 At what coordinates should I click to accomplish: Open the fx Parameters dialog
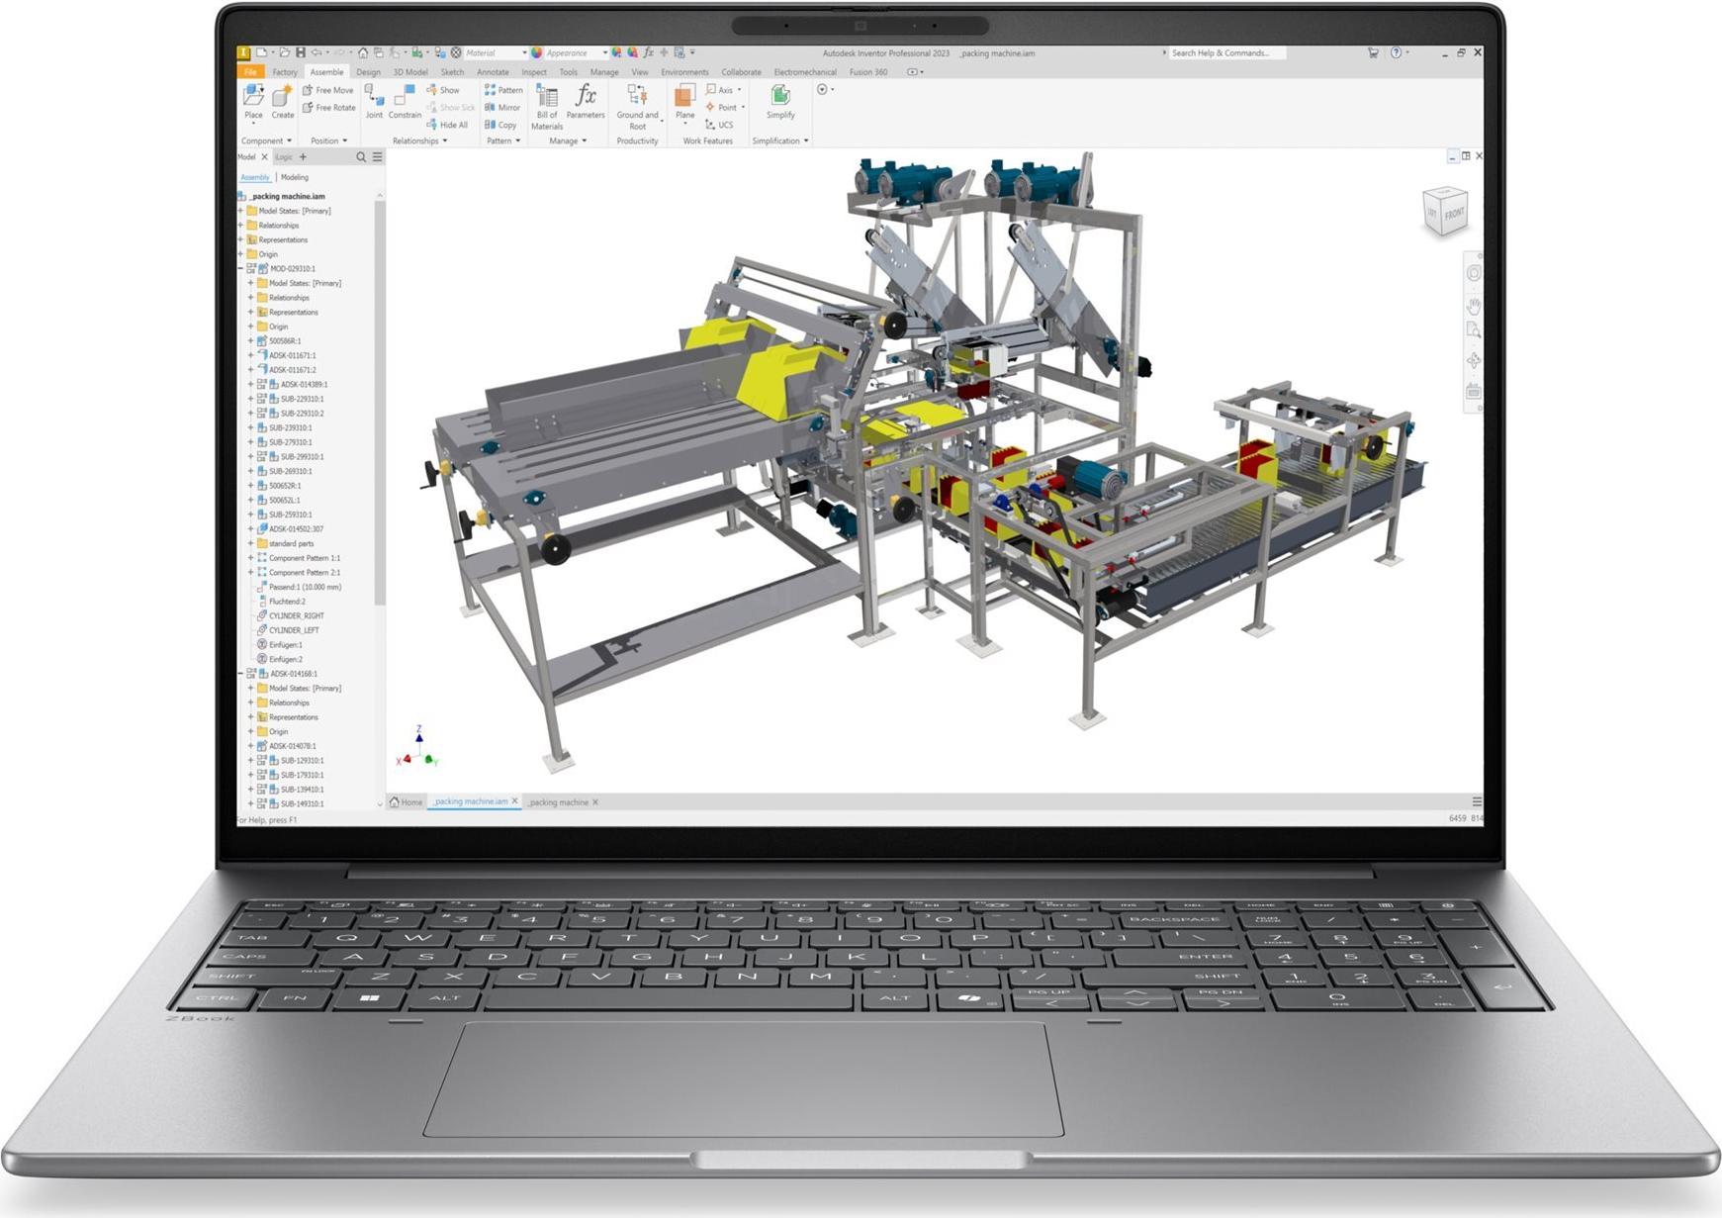click(x=586, y=102)
